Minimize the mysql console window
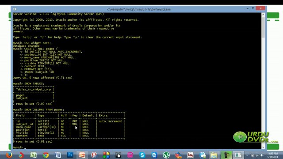283x159 pixels. [248, 8]
